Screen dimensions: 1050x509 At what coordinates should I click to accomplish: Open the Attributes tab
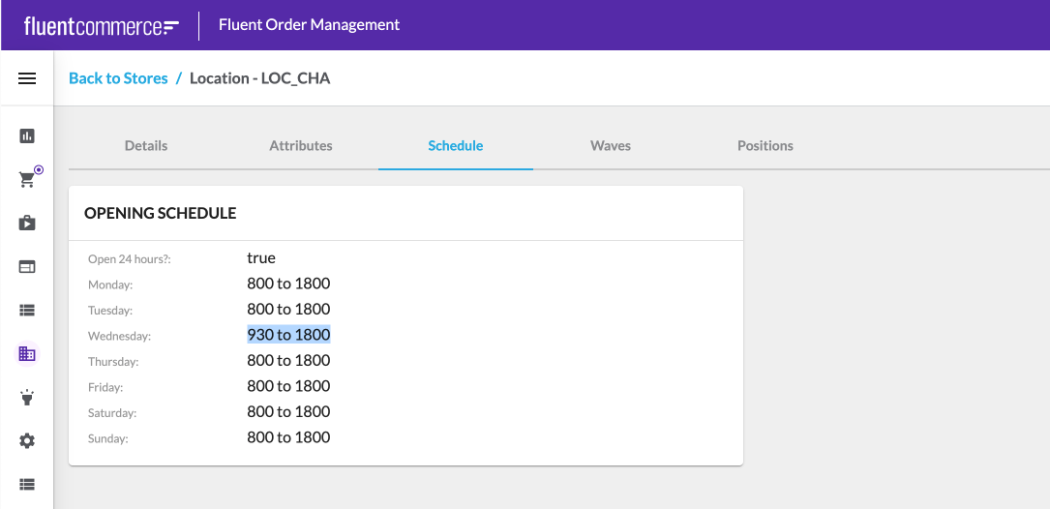click(x=301, y=146)
